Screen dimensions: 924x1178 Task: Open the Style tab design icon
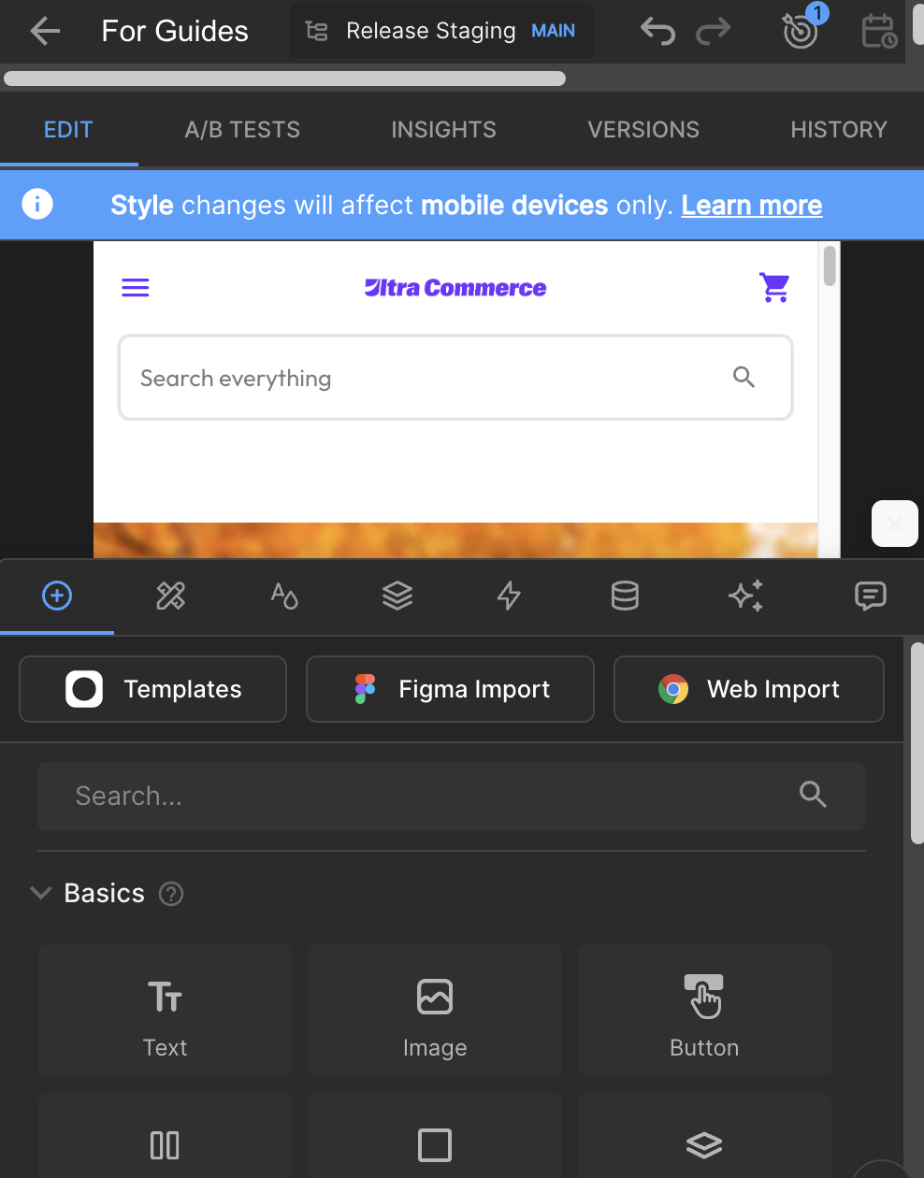pyautogui.click(x=170, y=596)
